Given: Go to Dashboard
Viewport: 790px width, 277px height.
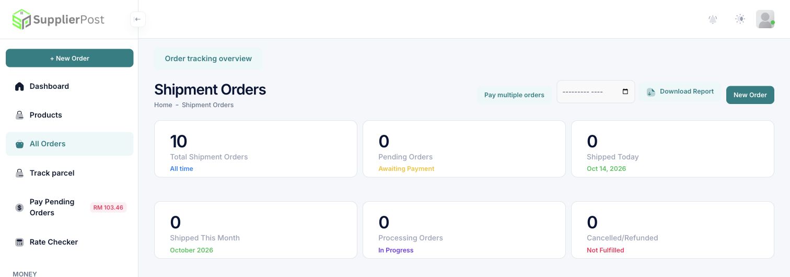Looking at the screenshot, I should tap(69, 86).
